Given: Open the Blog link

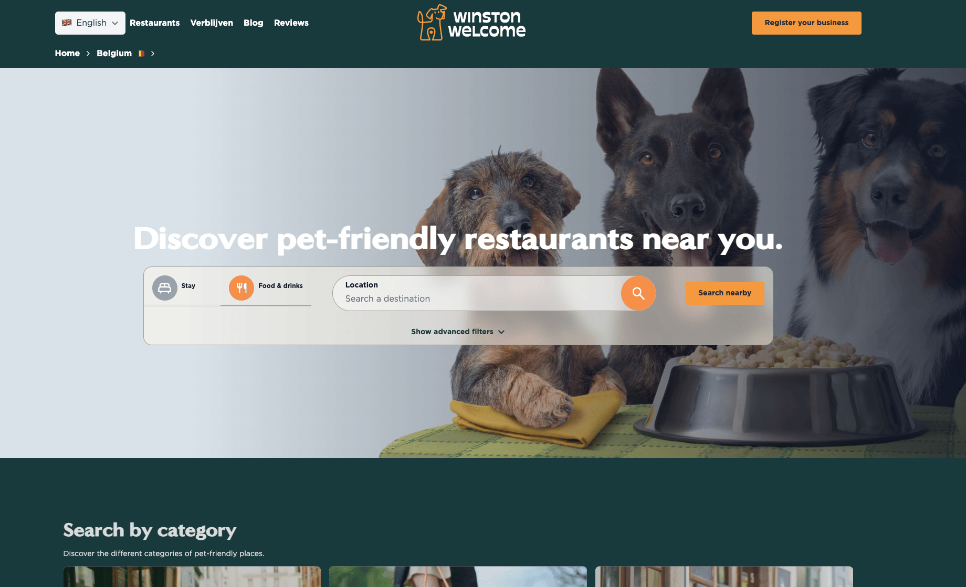Looking at the screenshot, I should [x=254, y=23].
